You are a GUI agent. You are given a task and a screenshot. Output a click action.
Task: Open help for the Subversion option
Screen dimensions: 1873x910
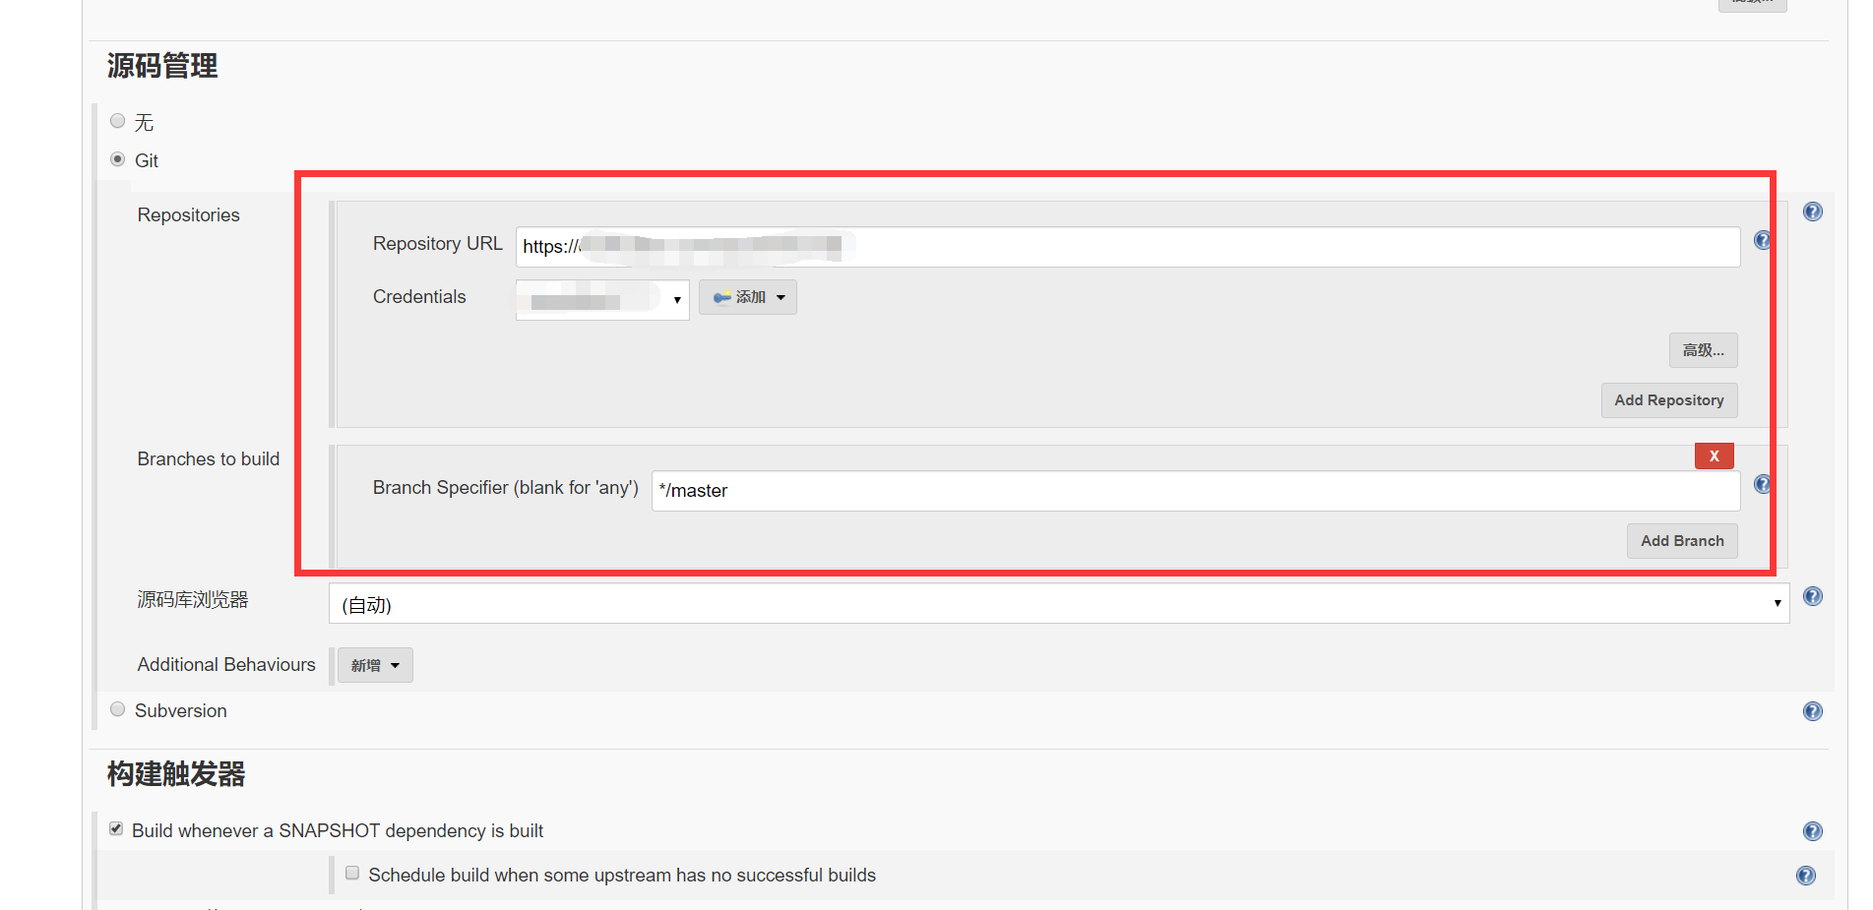click(x=1812, y=711)
